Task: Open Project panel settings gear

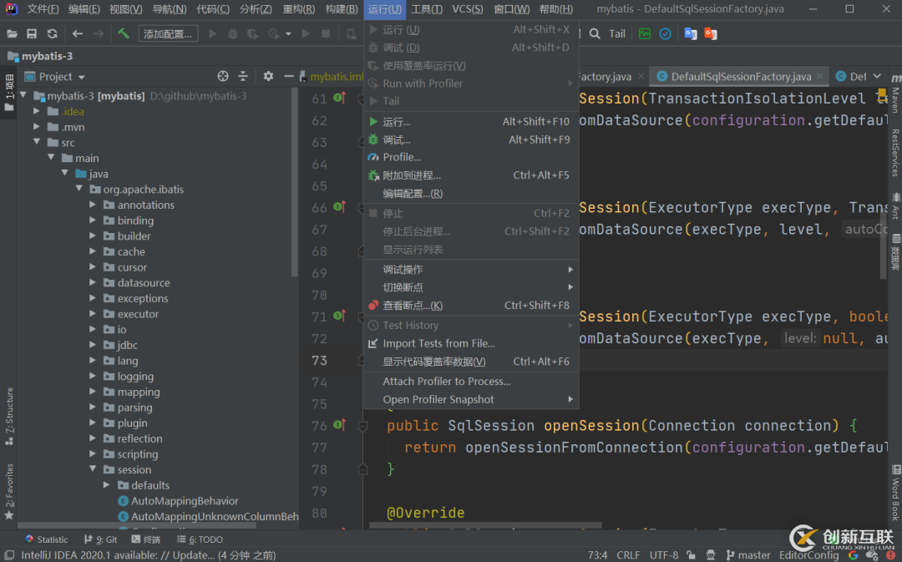Action: point(268,76)
